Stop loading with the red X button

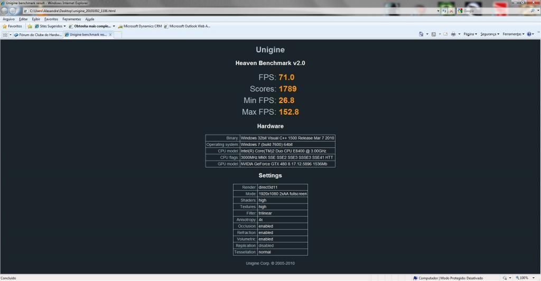451,11
